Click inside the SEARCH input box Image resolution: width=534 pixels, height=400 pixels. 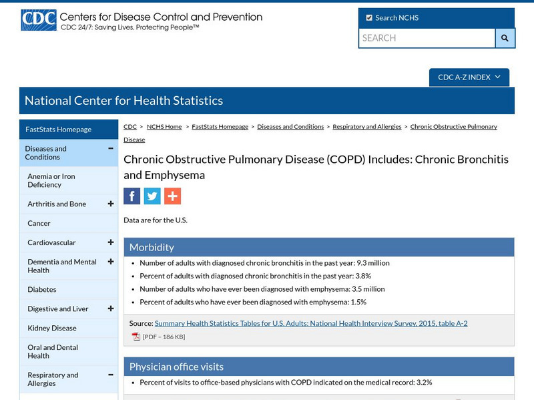coord(421,39)
